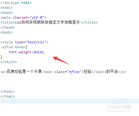Click the doctype html declaration line
Image resolution: width=139 pixels, height=116 pixels.
point(16,3)
